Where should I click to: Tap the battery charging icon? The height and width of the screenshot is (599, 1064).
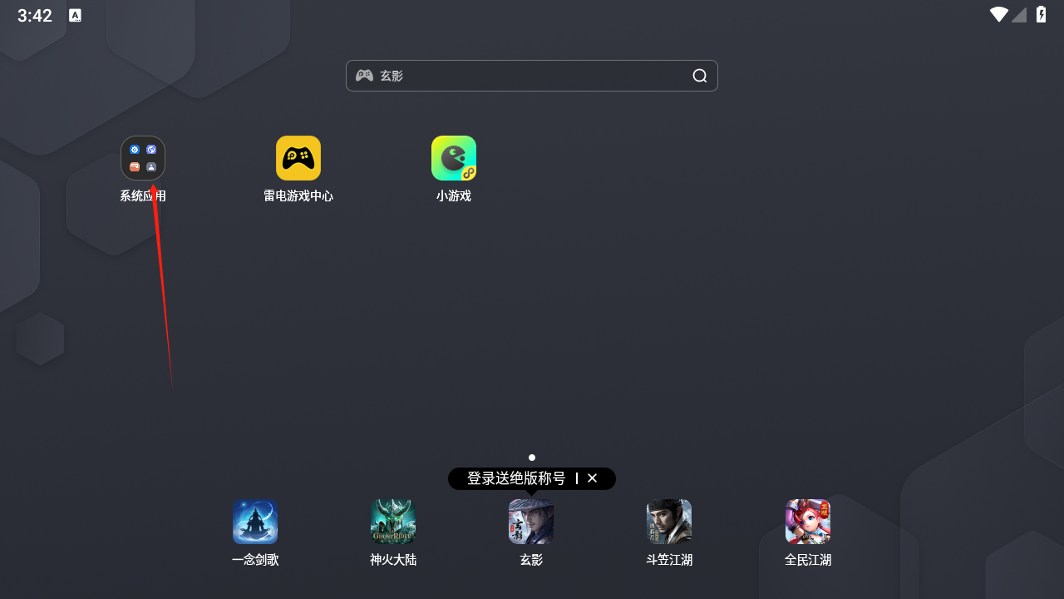pos(1041,15)
